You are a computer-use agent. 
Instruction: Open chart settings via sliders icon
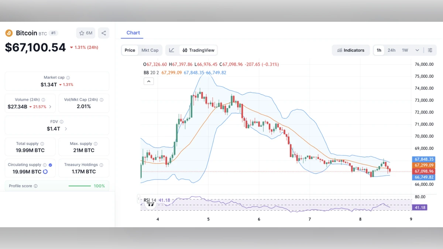[430, 50]
